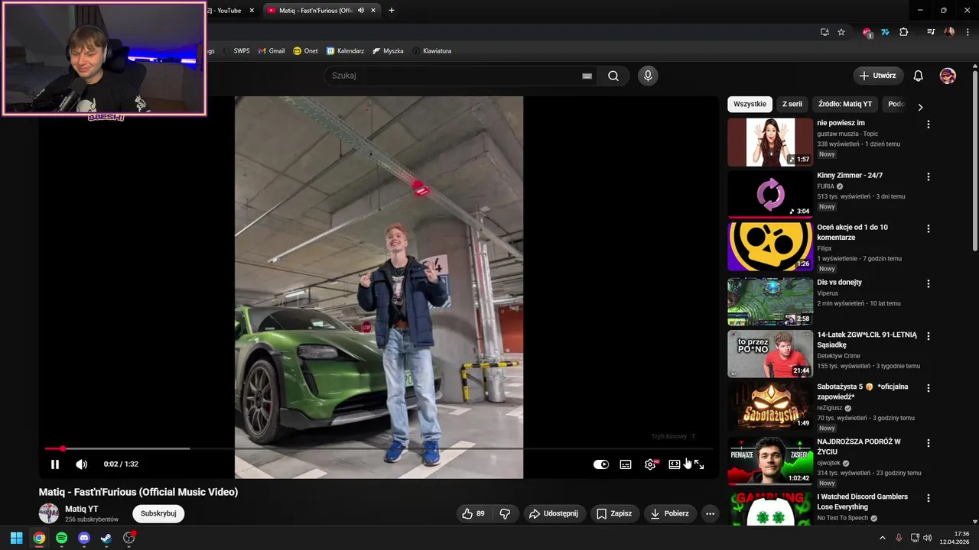
Task: Open options for '14-Latek' video
Action: [x=929, y=336]
